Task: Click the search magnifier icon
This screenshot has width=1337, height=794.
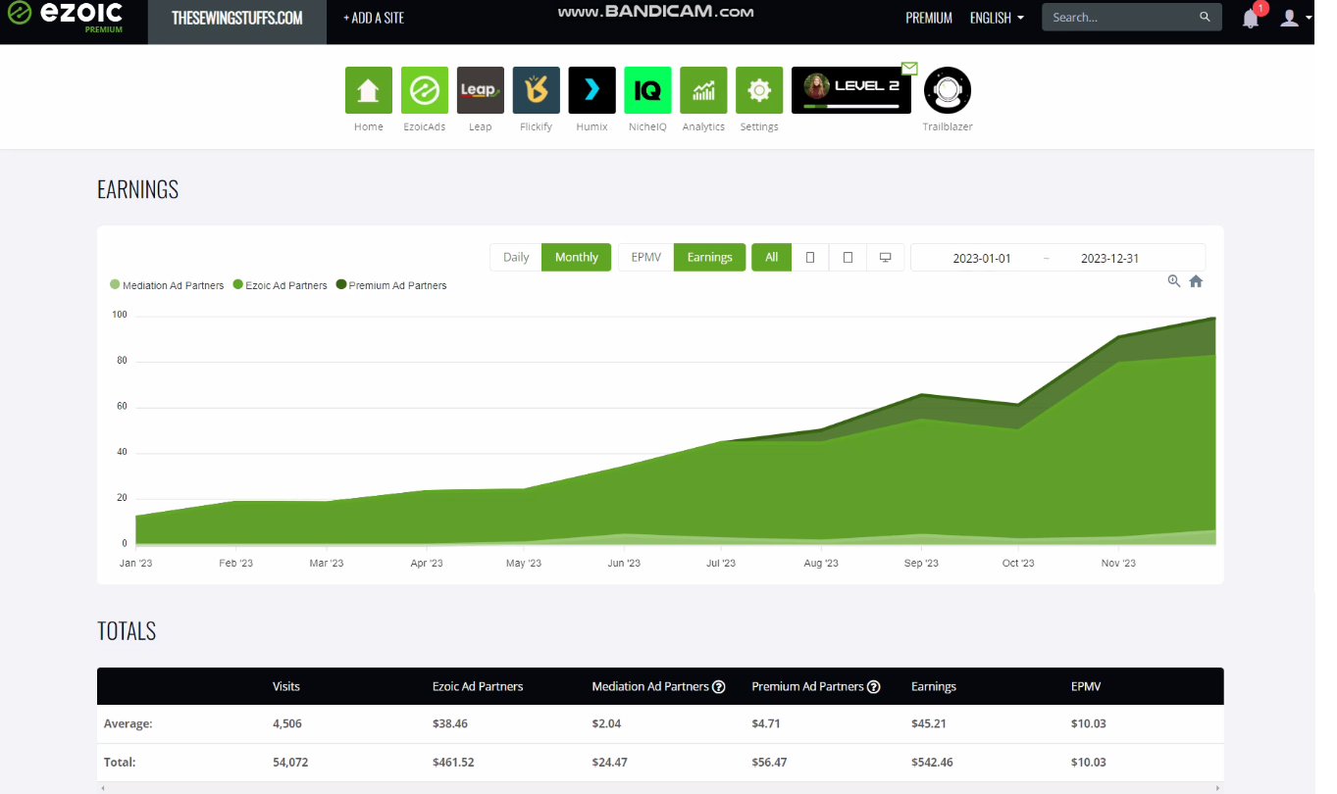Action: pos(1205,18)
